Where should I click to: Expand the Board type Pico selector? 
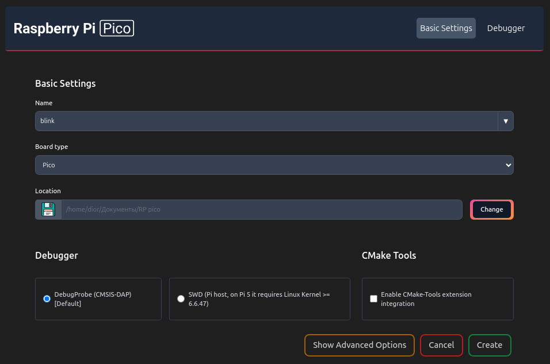pos(274,165)
